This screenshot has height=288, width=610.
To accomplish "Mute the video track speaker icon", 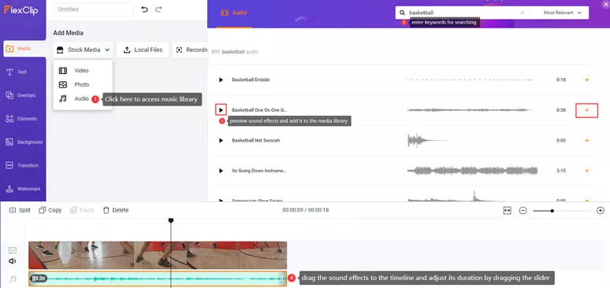I will (12, 261).
